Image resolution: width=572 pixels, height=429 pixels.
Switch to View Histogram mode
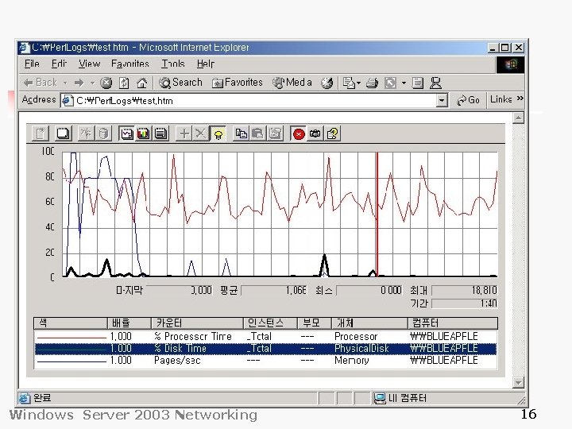[143, 133]
